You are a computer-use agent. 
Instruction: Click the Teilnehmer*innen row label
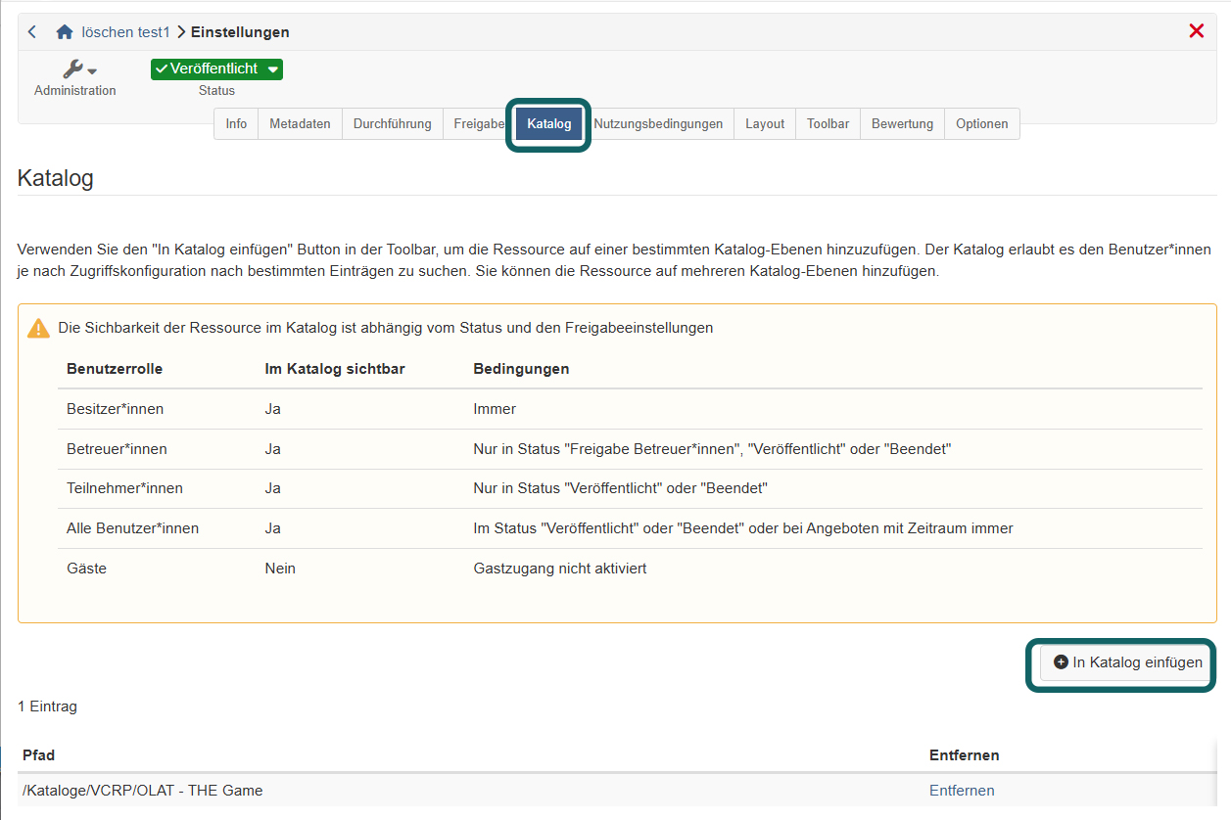coord(124,488)
